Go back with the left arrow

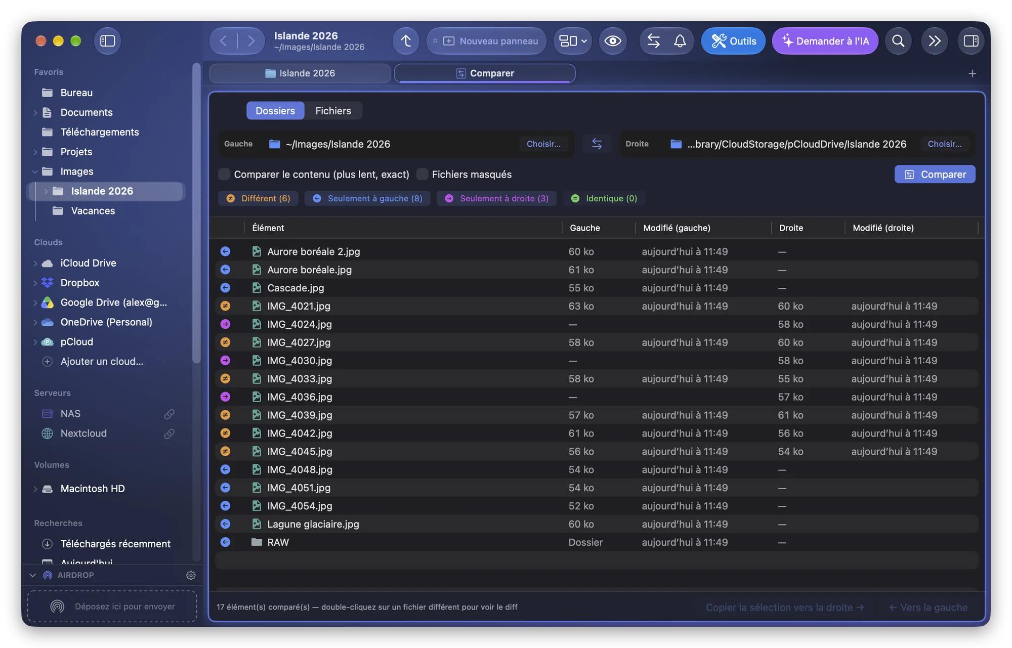(x=223, y=41)
